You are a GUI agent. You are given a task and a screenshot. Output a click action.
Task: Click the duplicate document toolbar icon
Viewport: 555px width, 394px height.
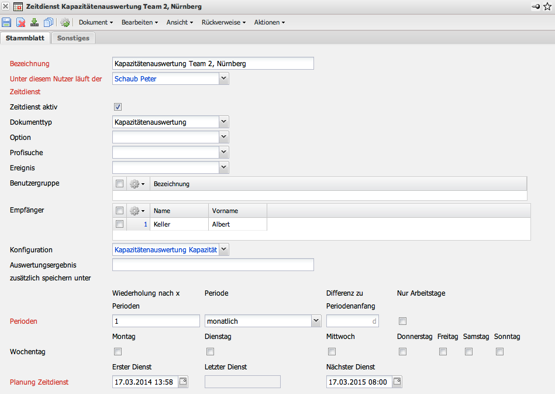pos(49,22)
